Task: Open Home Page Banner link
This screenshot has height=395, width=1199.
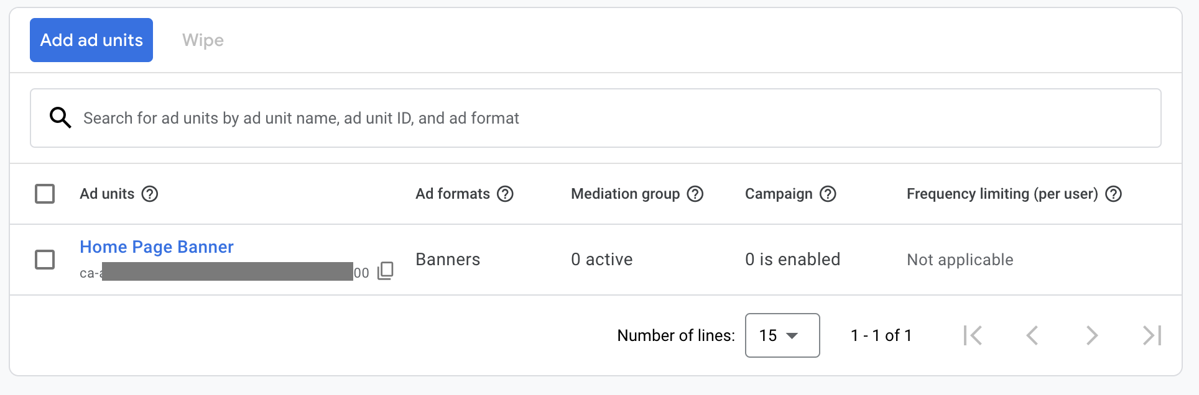Action: pos(157,247)
